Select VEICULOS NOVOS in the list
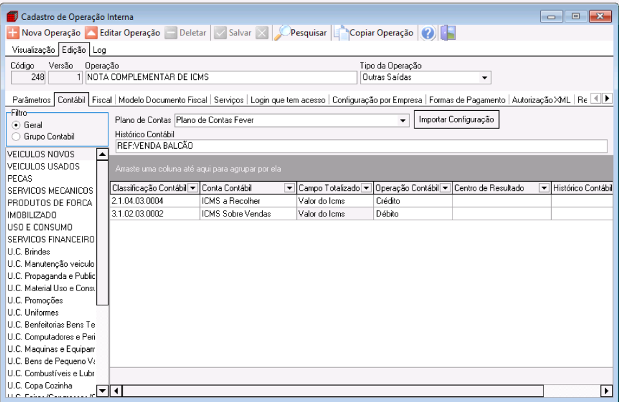This screenshot has width=619, height=402. (51, 155)
